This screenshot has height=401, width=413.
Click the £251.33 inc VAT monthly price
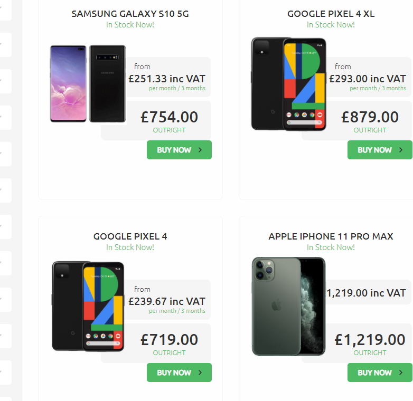point(167,79)
